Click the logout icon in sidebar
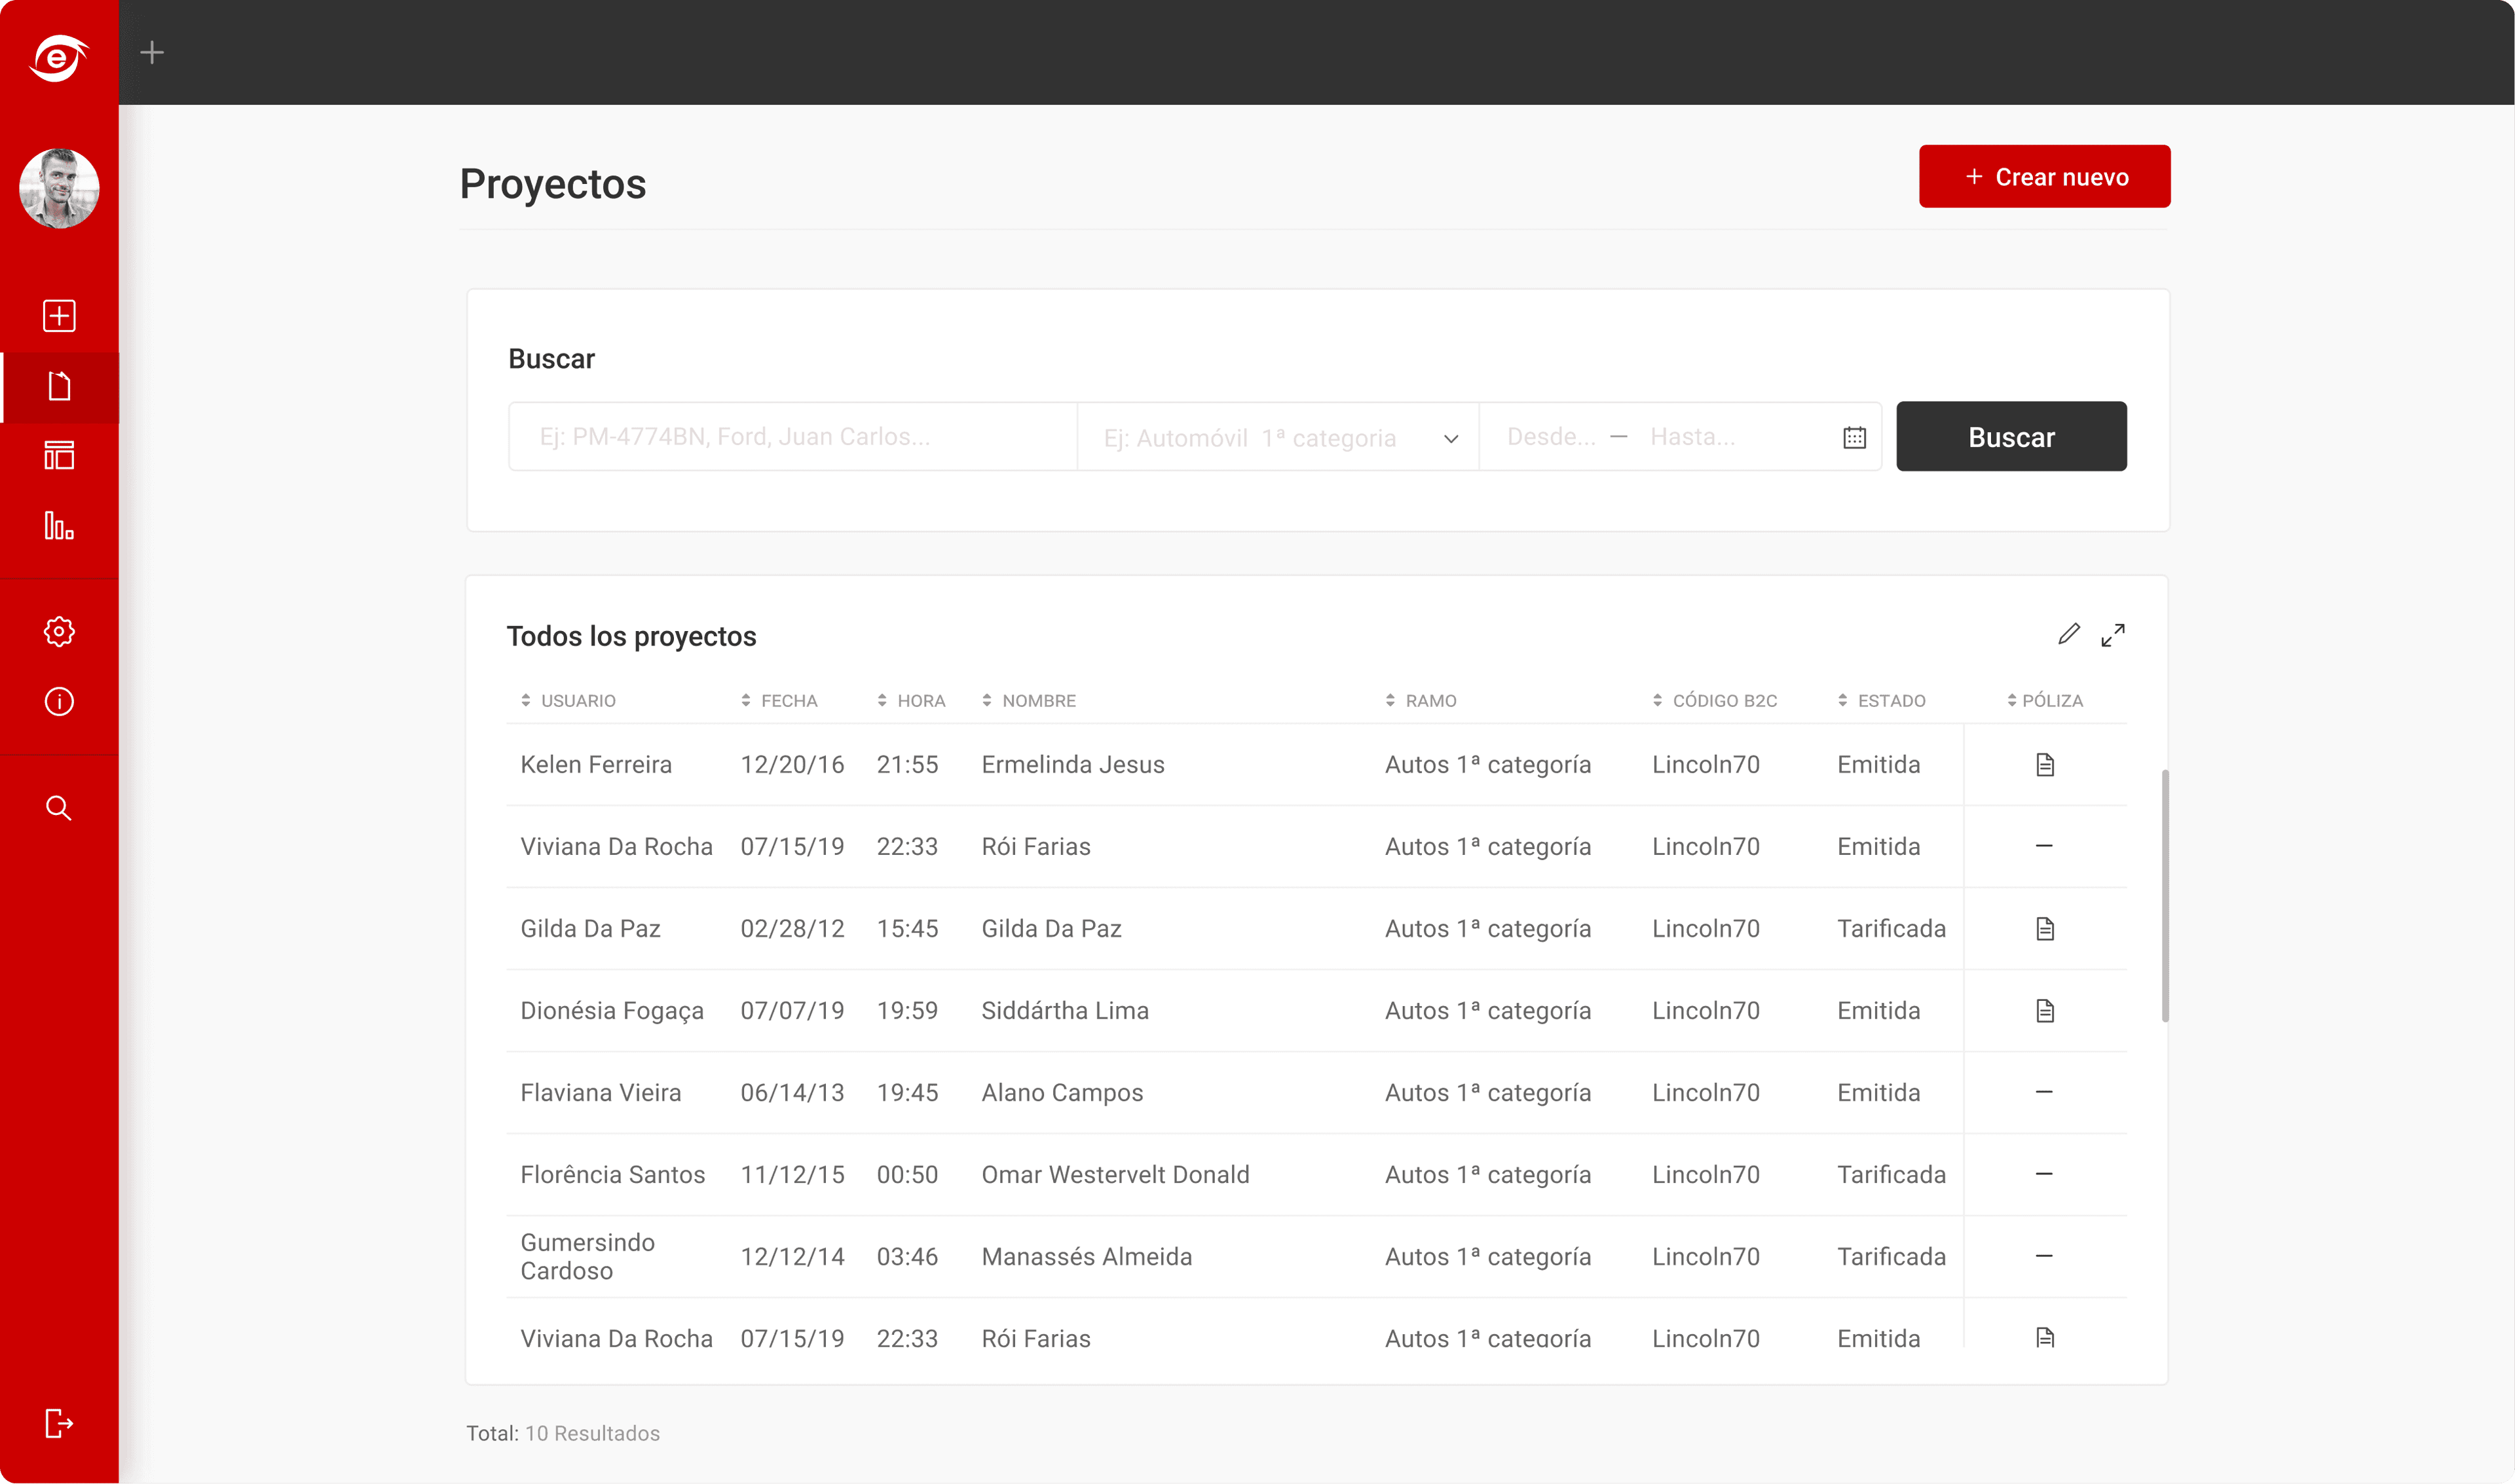Screen dimensions: 2515x1484 click(x=59, y=1423)
